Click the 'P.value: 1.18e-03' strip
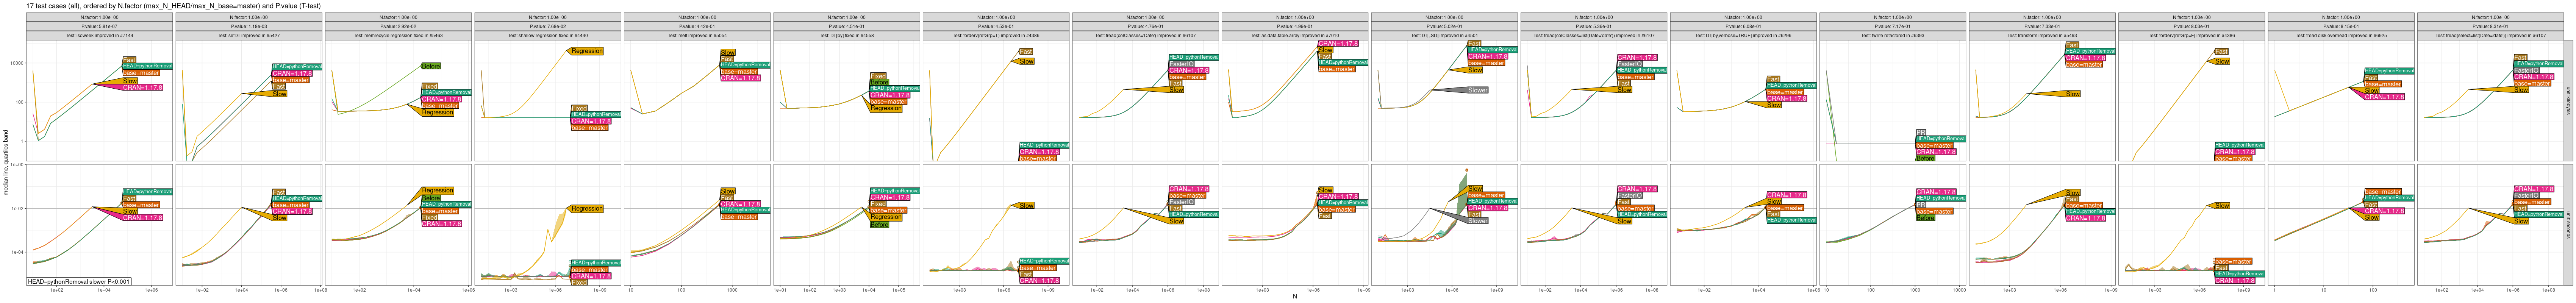Viewport: 2576px width, 303px height. click(249, 26)
